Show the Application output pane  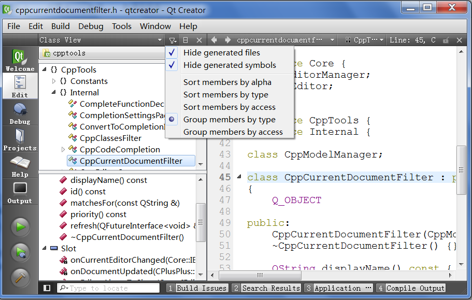(338, 288)
